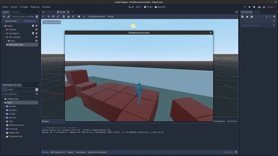Attach script icon next to node filter

[36, 16]
